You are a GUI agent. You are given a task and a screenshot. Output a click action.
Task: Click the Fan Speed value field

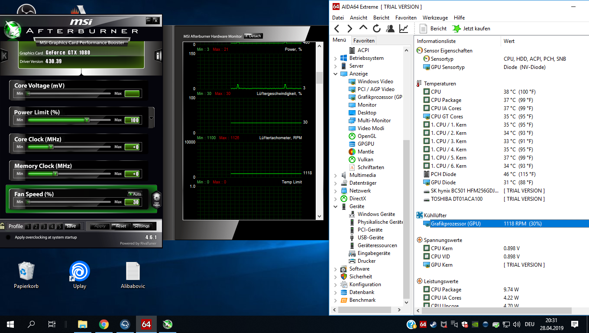point(132,202)
